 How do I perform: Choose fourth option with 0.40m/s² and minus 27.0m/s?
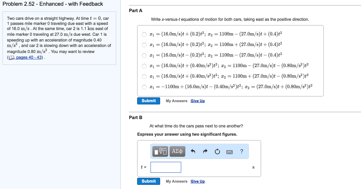click(144, 66)
